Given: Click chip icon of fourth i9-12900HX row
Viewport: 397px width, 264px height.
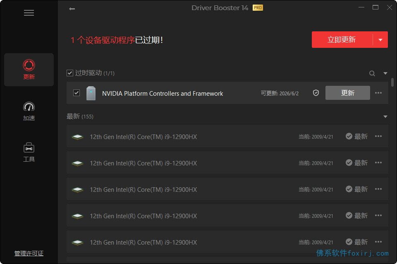Looking at the screenshot, I should [x=77, y=216].
